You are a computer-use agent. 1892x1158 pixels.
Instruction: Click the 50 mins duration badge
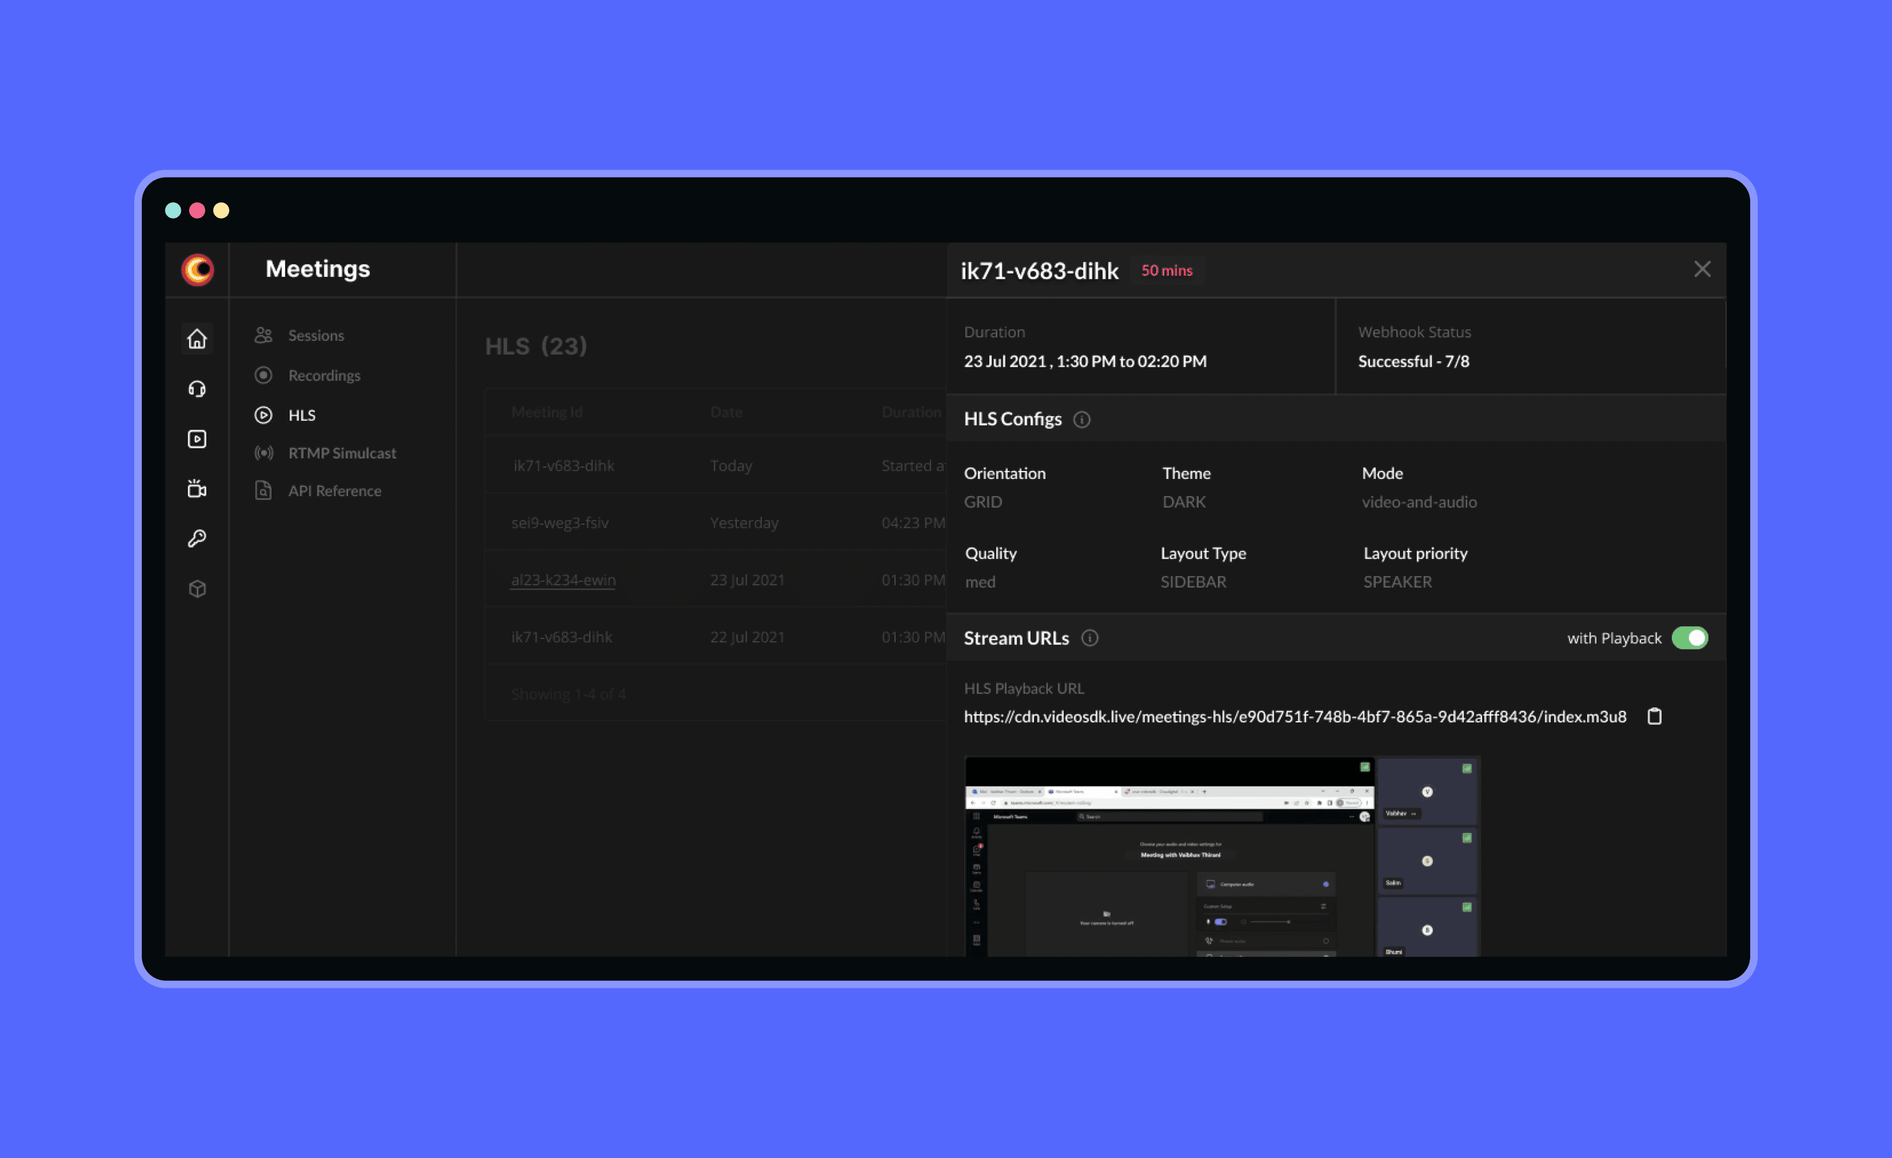click(x=1166, y=270)
